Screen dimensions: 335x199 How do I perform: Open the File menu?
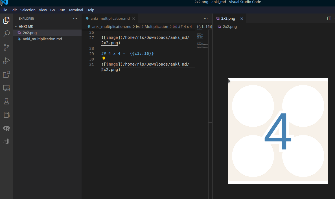tap(4, 10)
